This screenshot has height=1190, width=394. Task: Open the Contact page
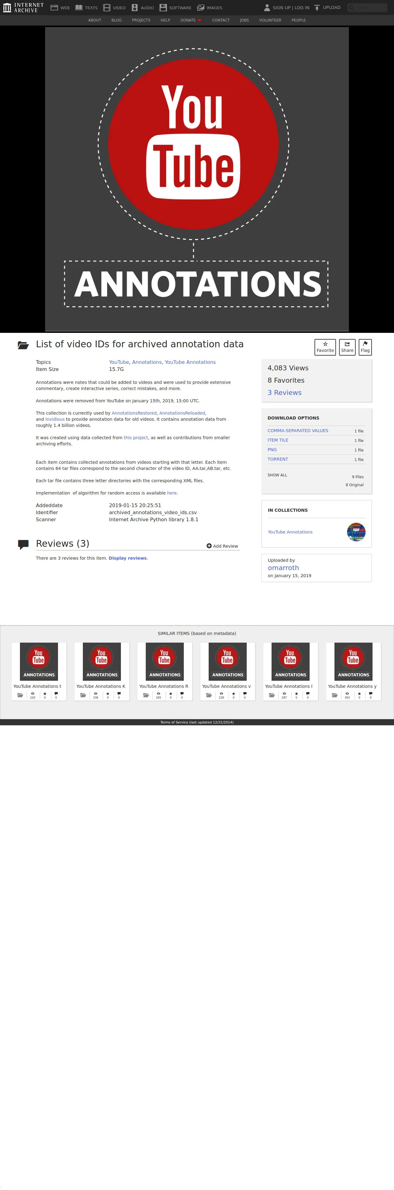(x=221, y=20)
